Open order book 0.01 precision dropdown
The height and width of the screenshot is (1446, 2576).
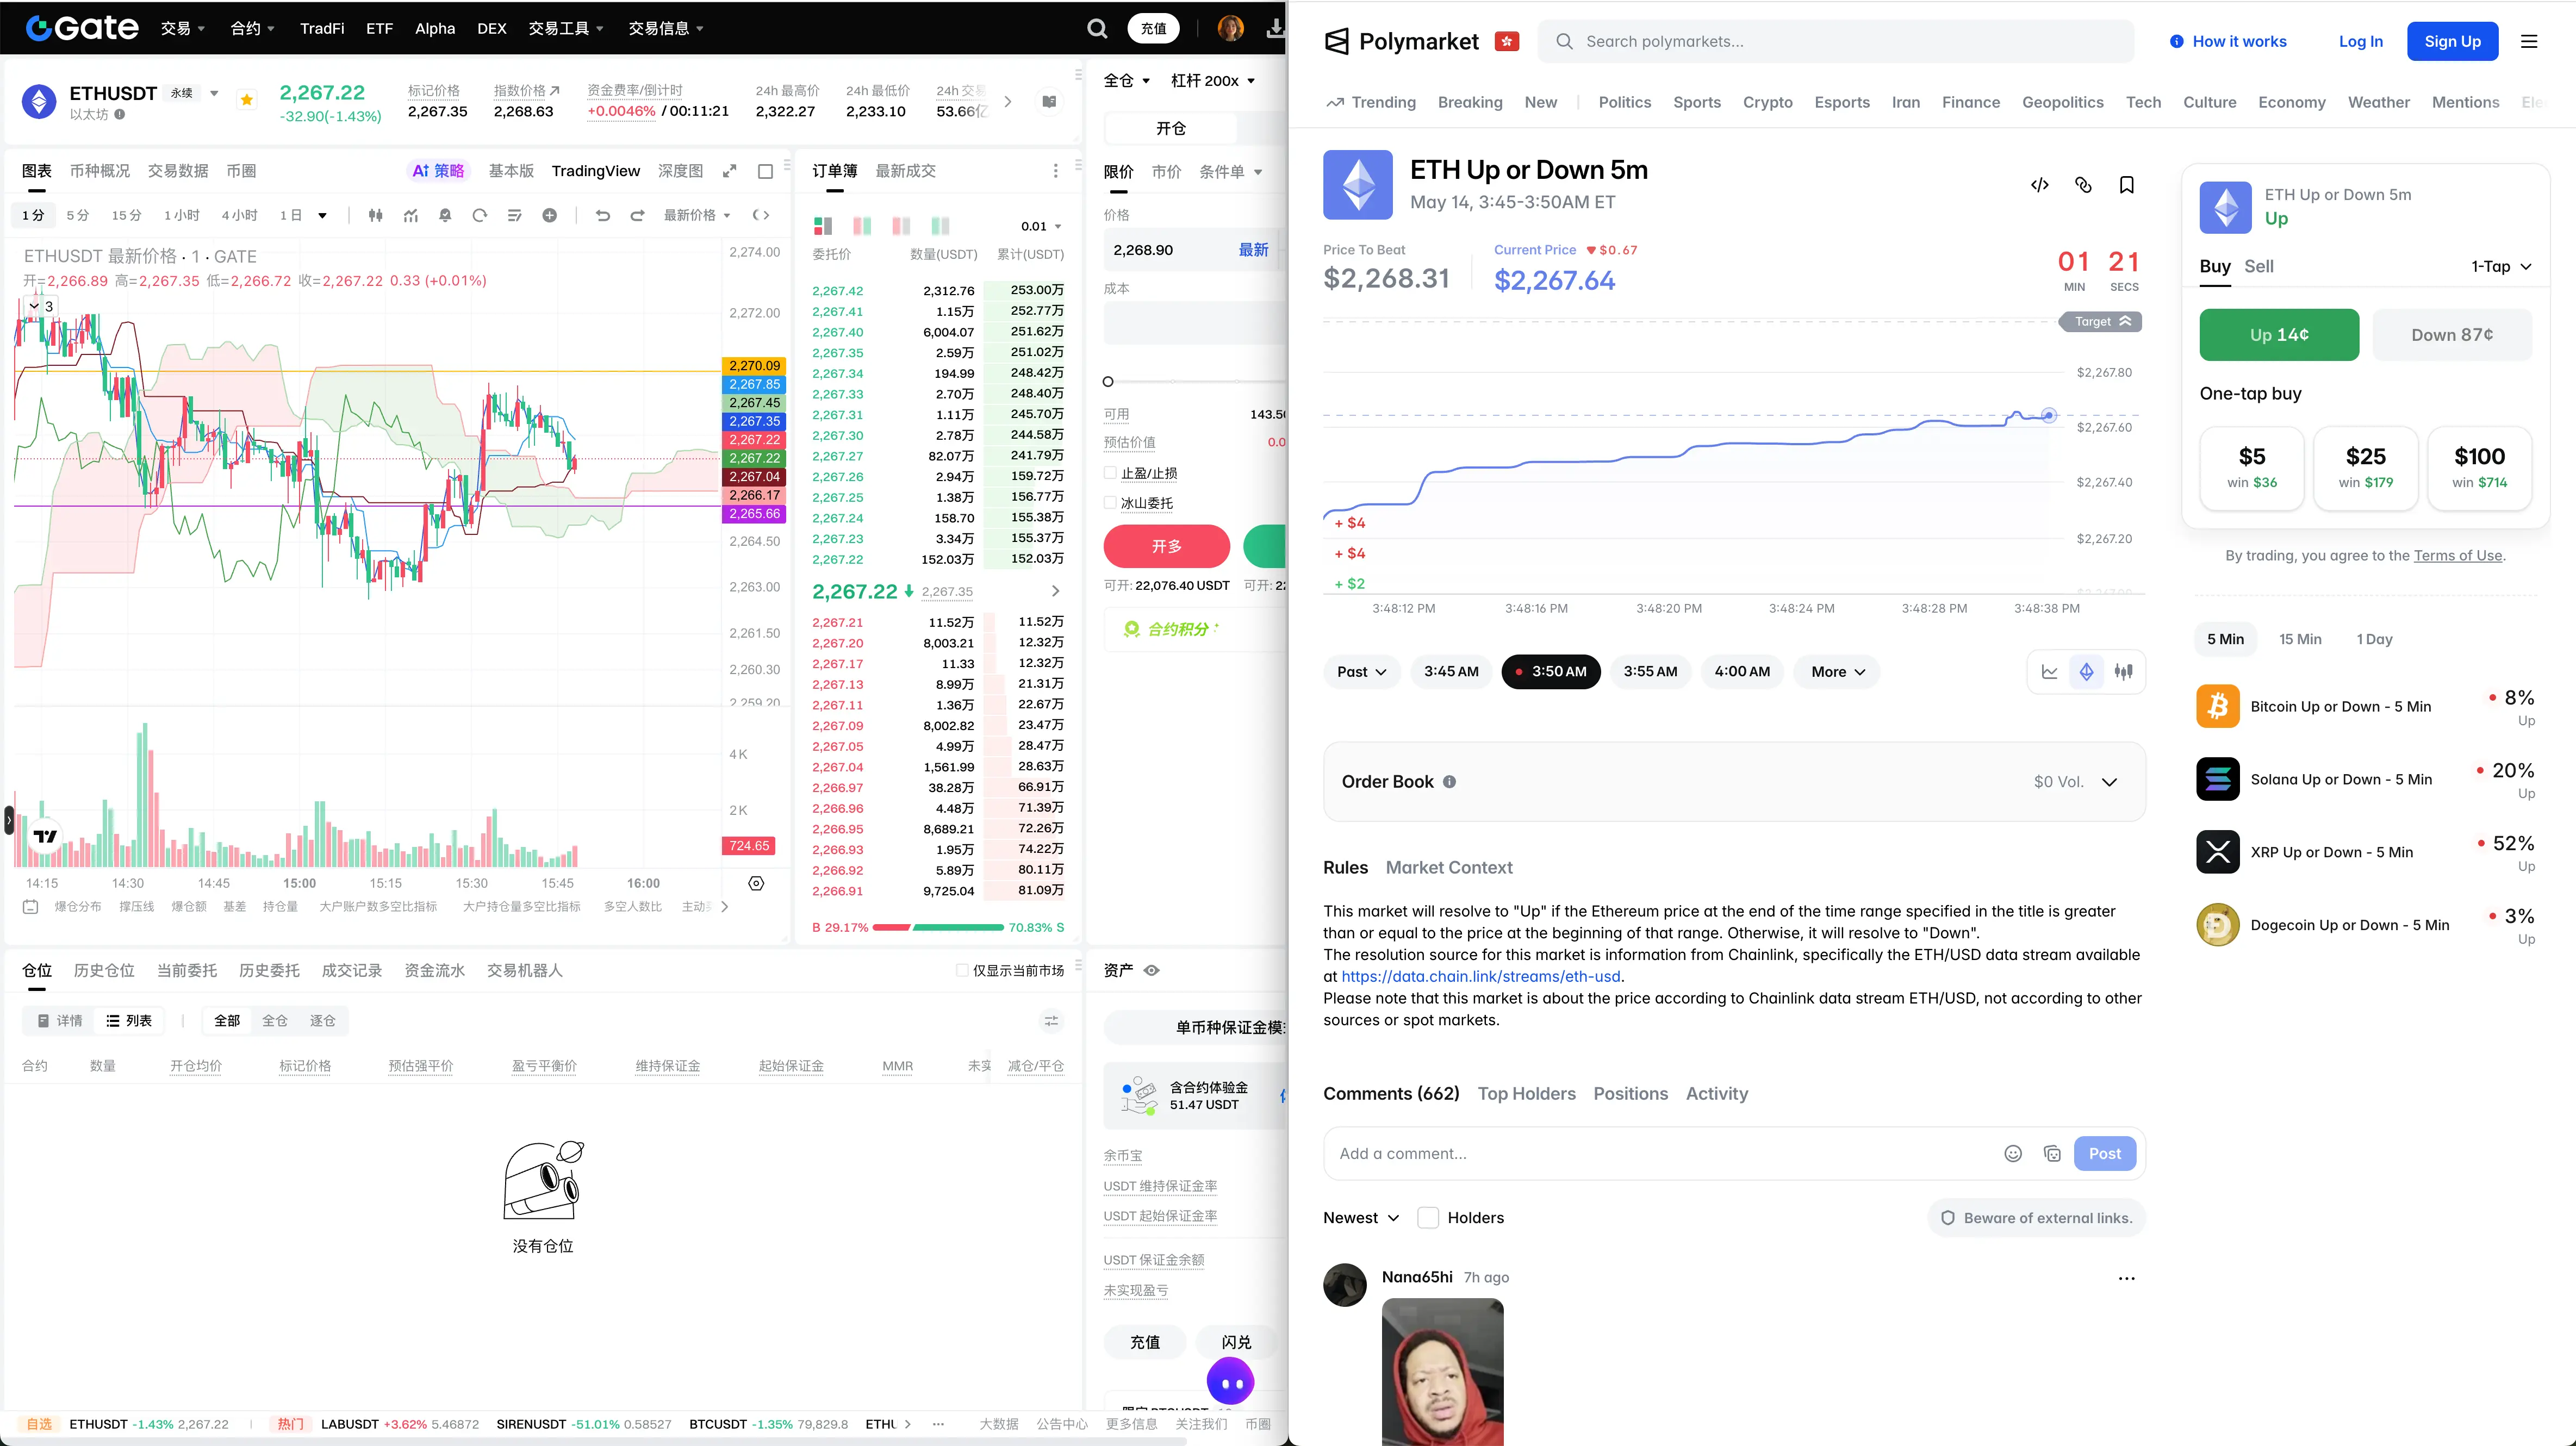point(1041,226)
